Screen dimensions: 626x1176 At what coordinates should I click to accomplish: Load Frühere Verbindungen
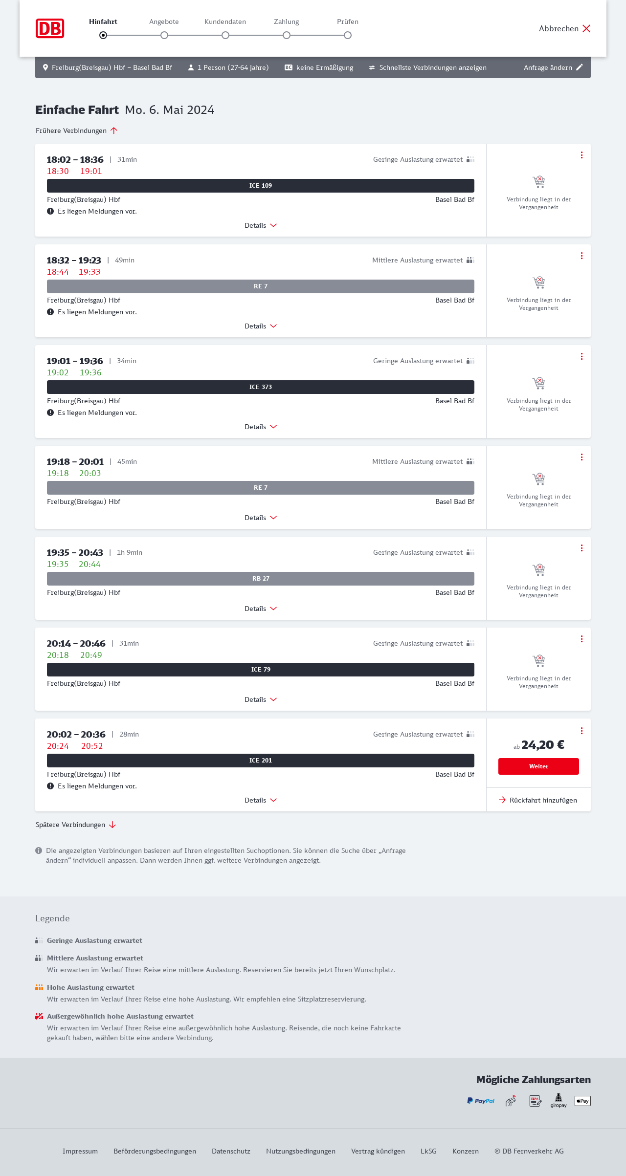click(77, 131)
